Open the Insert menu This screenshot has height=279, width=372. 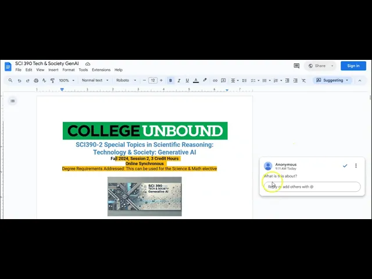pyautogui.click(x=53, y=70)
